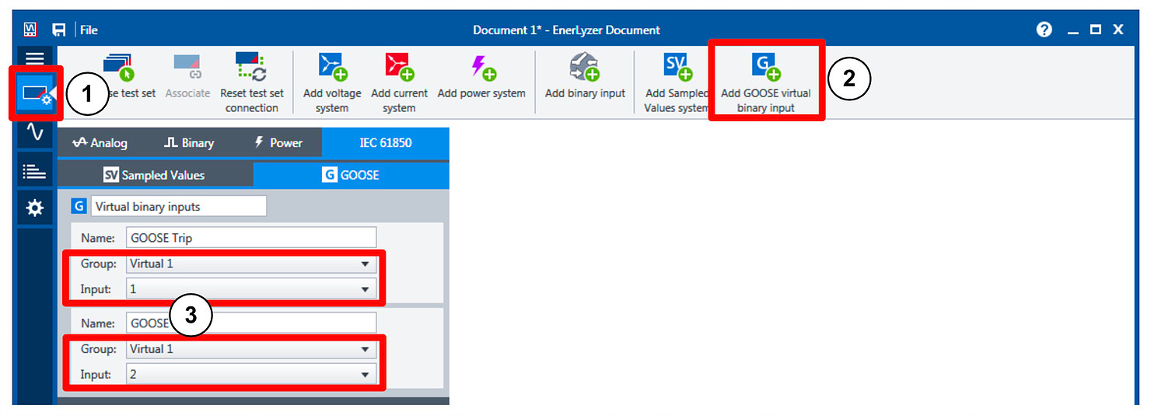Click second GOOSE name field
1151x416 pixels.
coord(250,323)
